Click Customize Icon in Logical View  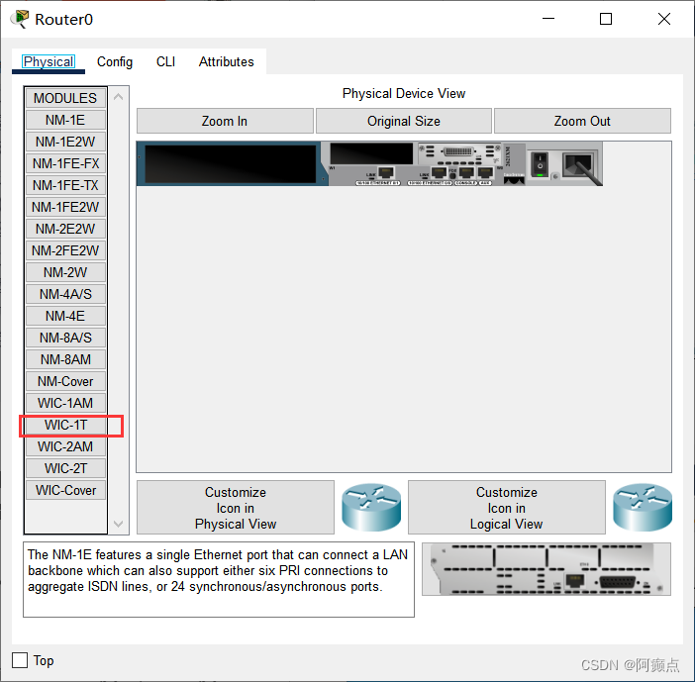pos(507,508)
